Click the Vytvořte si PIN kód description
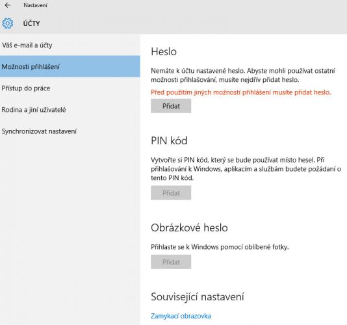 coord(246,169)
